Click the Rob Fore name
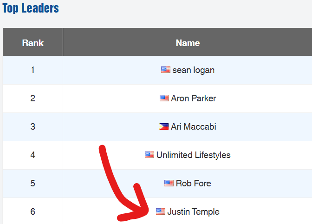312x224 pixels. (193, 183)
